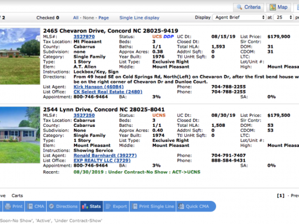Click the Criteria magnifier icon
The width and height of the screenshot is (299, 224).
pyautogui.click(x=239, y=7)
